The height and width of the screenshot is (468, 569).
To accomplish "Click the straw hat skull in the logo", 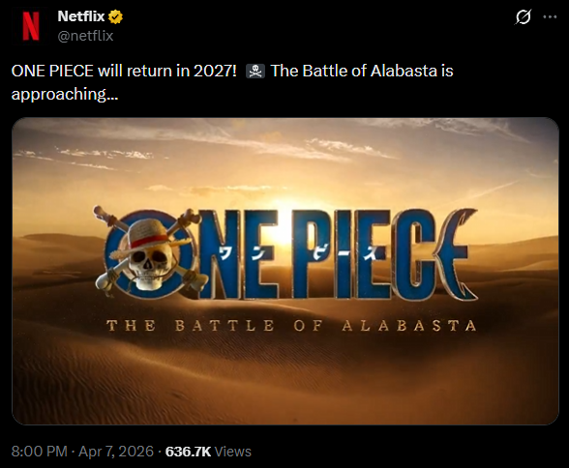I will [150, 253].
